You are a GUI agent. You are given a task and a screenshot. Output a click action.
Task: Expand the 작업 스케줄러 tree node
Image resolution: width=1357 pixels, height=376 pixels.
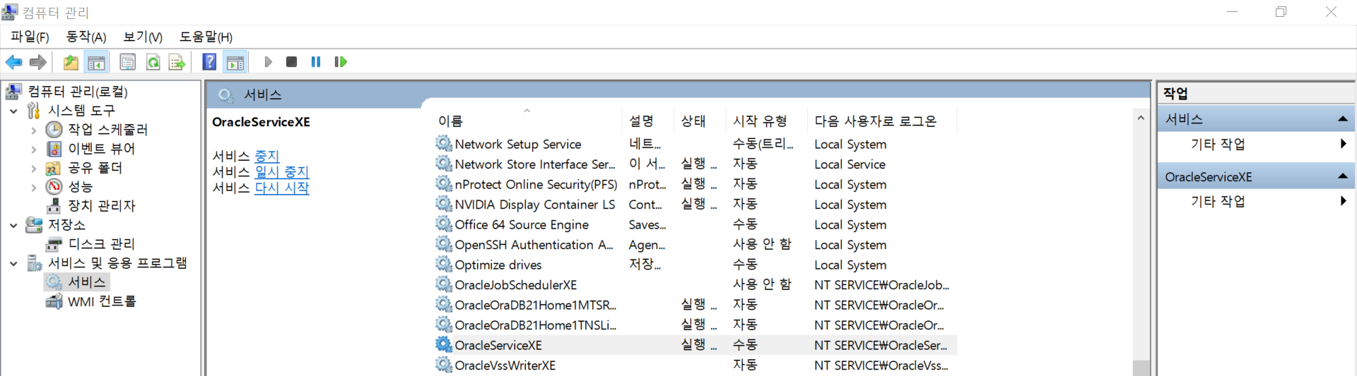pyautogui.click(x=34, y=130)
